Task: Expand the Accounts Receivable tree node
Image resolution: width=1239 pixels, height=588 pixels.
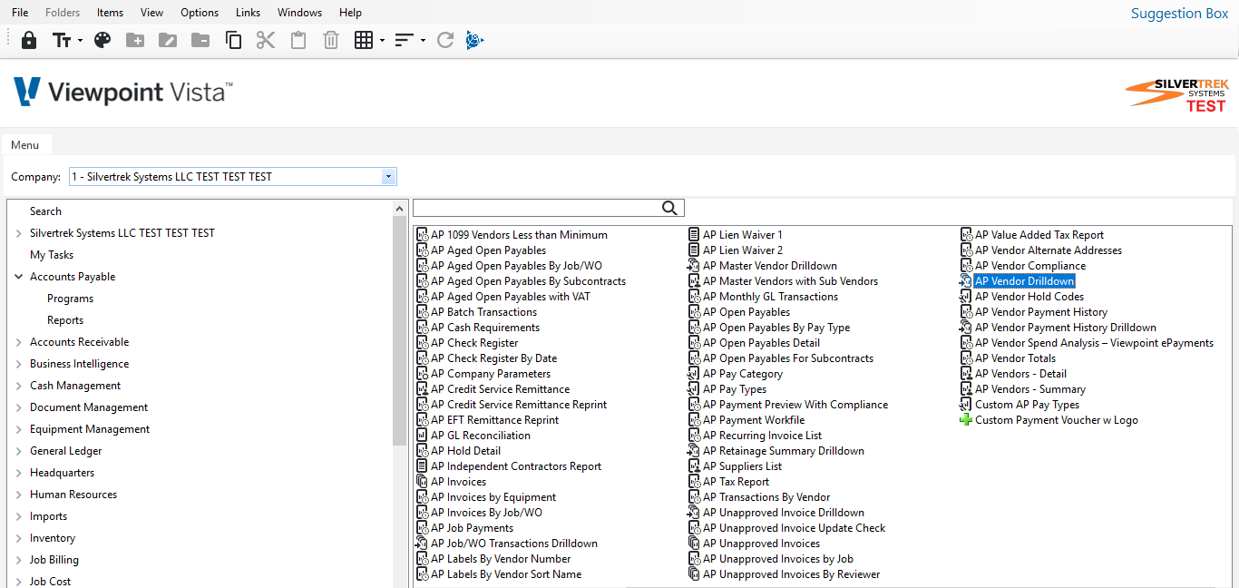Action: (x=18, y=342)
